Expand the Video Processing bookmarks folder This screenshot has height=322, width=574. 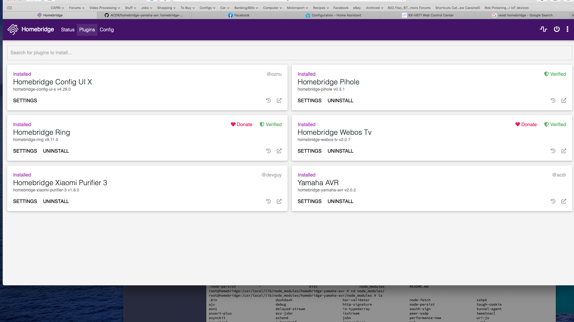105,8
